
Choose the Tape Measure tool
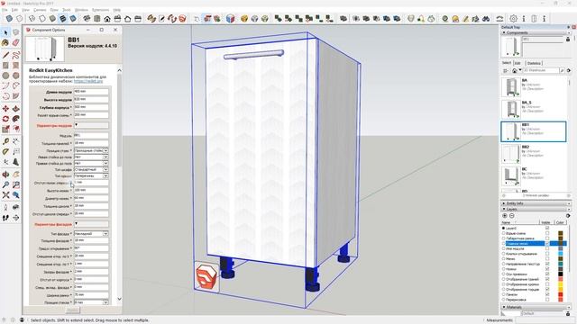coord(5,141)
